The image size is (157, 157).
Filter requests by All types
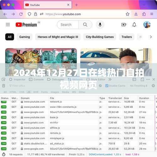[x=5, y=92]
